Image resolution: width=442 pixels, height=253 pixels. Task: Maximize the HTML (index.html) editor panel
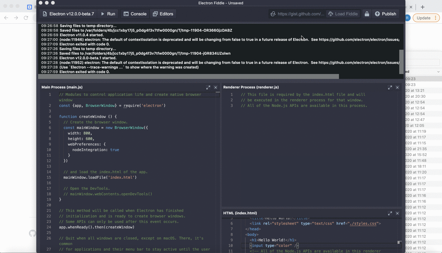click(x=390, y=213)
